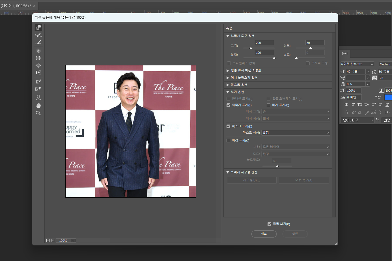
Task: Enable the 메시 표시(E) checkbox
Action: click(268, 105)
